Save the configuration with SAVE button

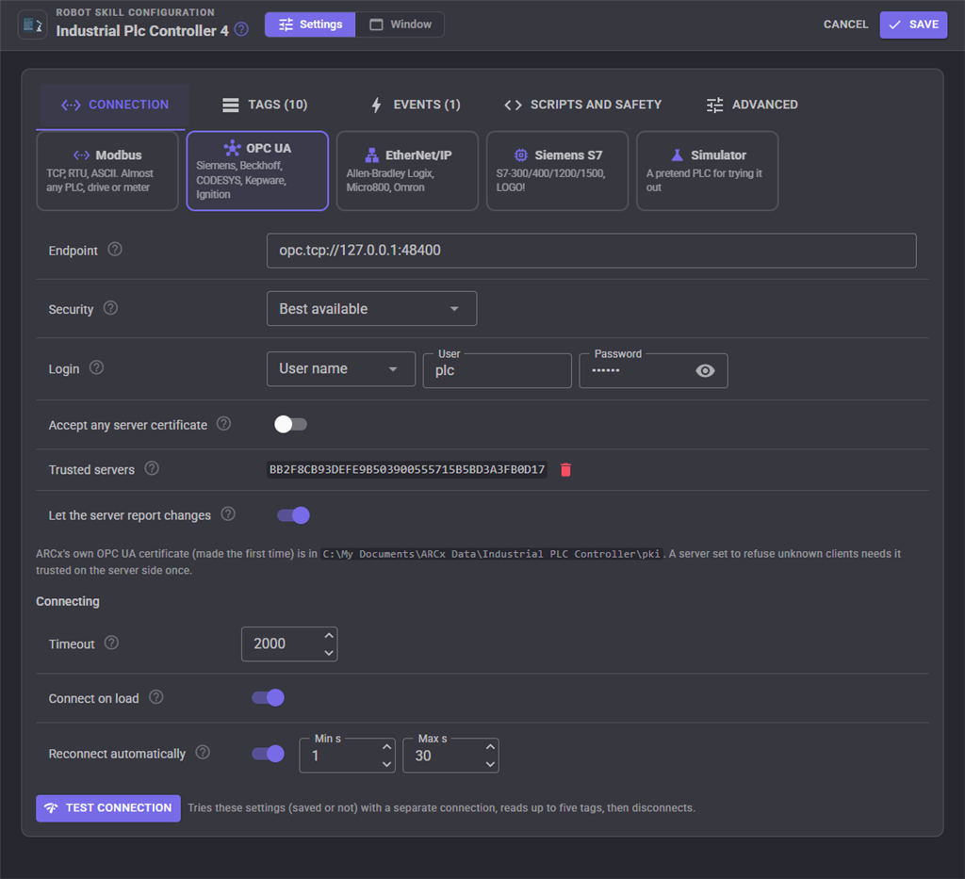913,25
